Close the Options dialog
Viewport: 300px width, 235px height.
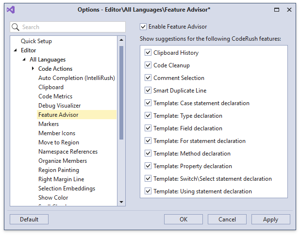pos(289,10)
